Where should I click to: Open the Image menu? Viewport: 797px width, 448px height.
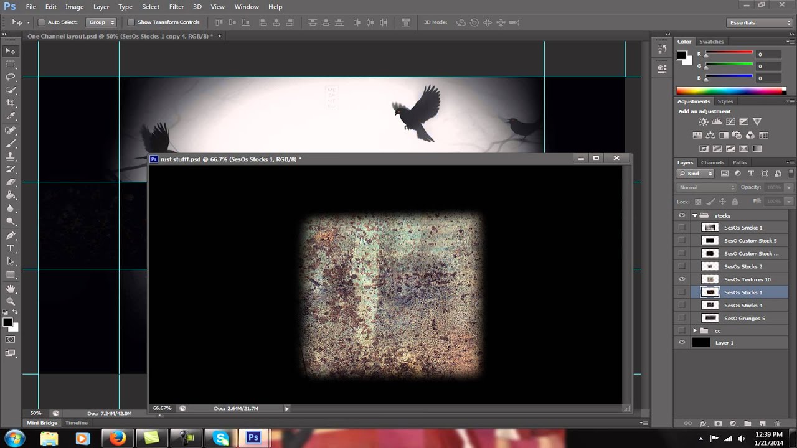tap(74, 7)
